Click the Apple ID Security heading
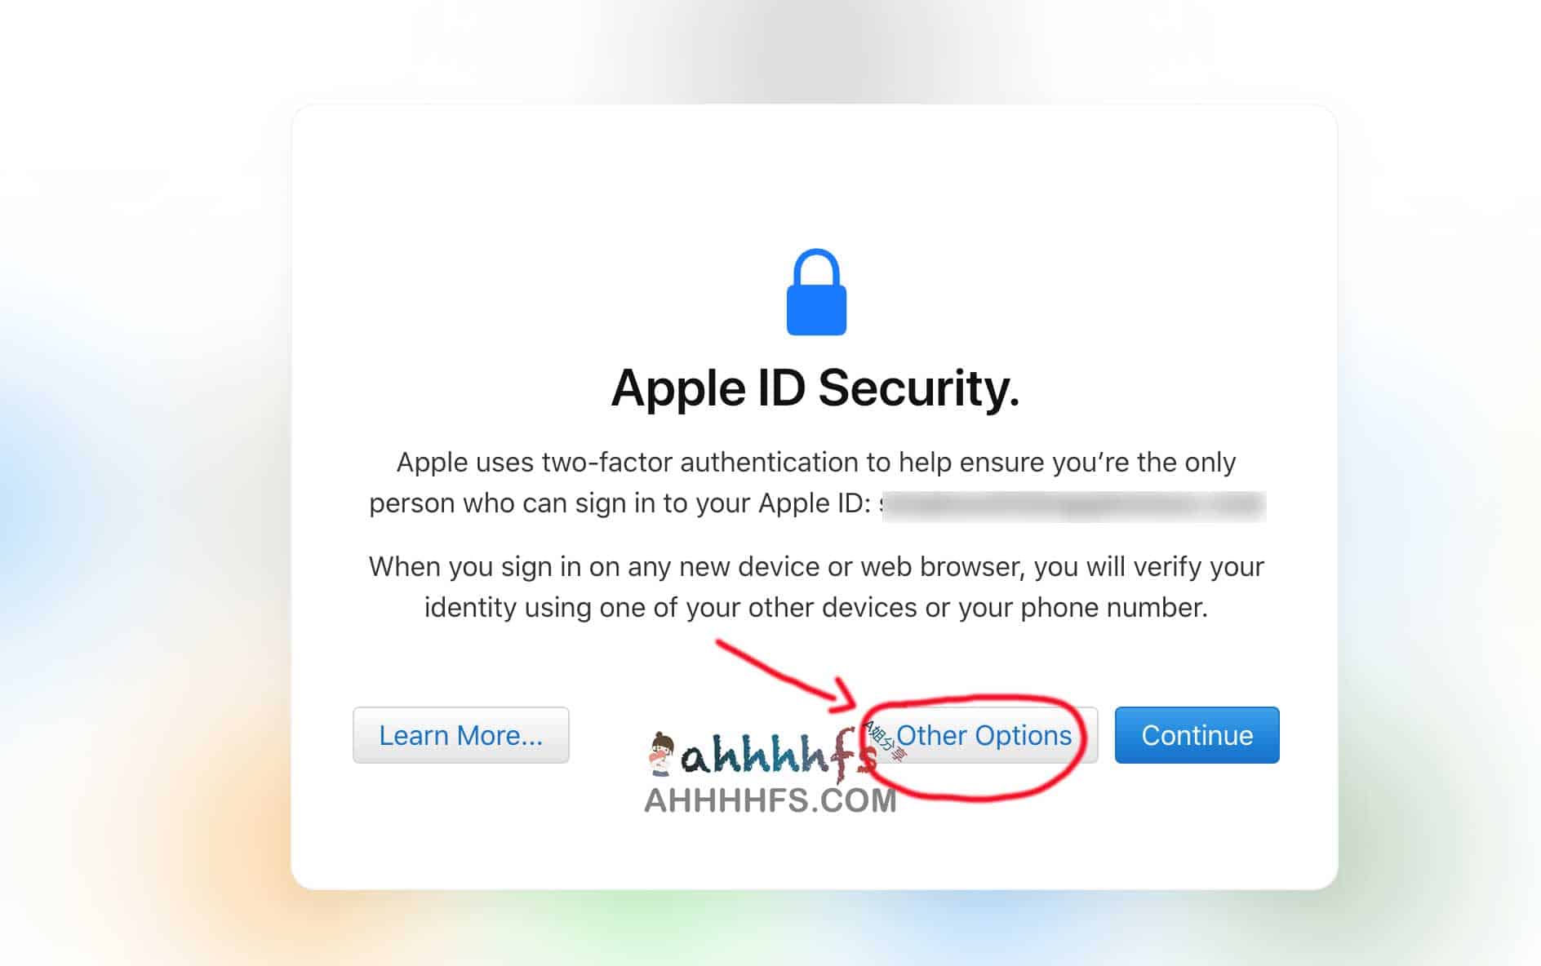 tap(815, 388)
